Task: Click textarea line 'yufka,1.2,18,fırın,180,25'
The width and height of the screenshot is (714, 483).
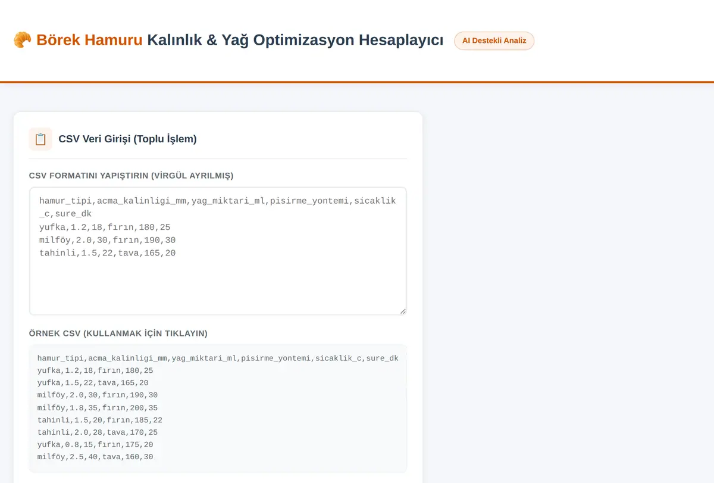Action: [105, 227]
